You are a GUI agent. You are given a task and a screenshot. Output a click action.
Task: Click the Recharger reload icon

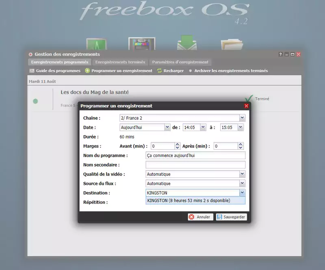tap(160, 71)
